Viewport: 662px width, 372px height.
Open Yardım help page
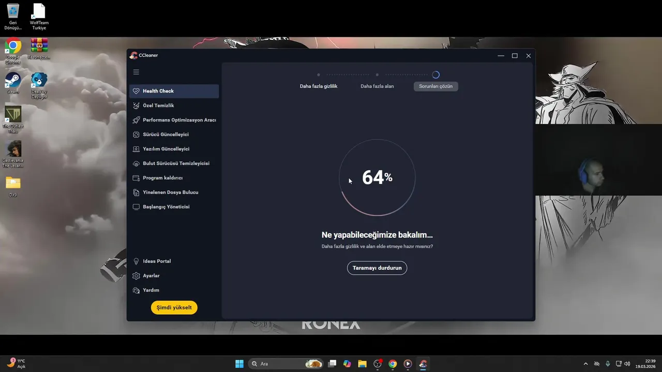click(x=174, y=290)
